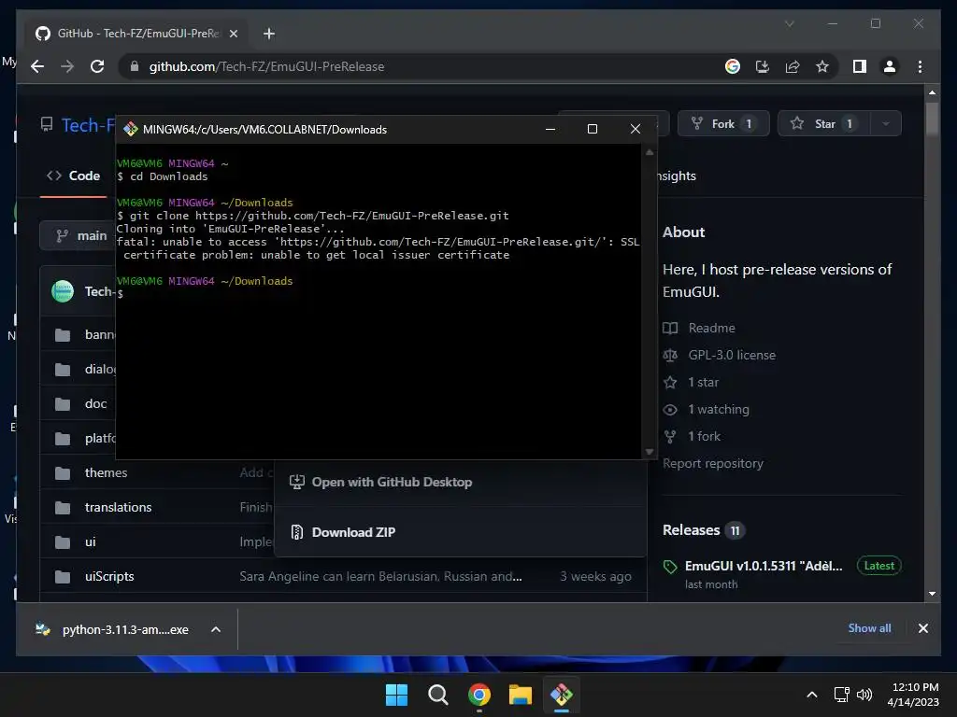957x717 pixels.
Task: Open the Tab search chevron in Chrome title bar
Action: click(x=789, y=23)
